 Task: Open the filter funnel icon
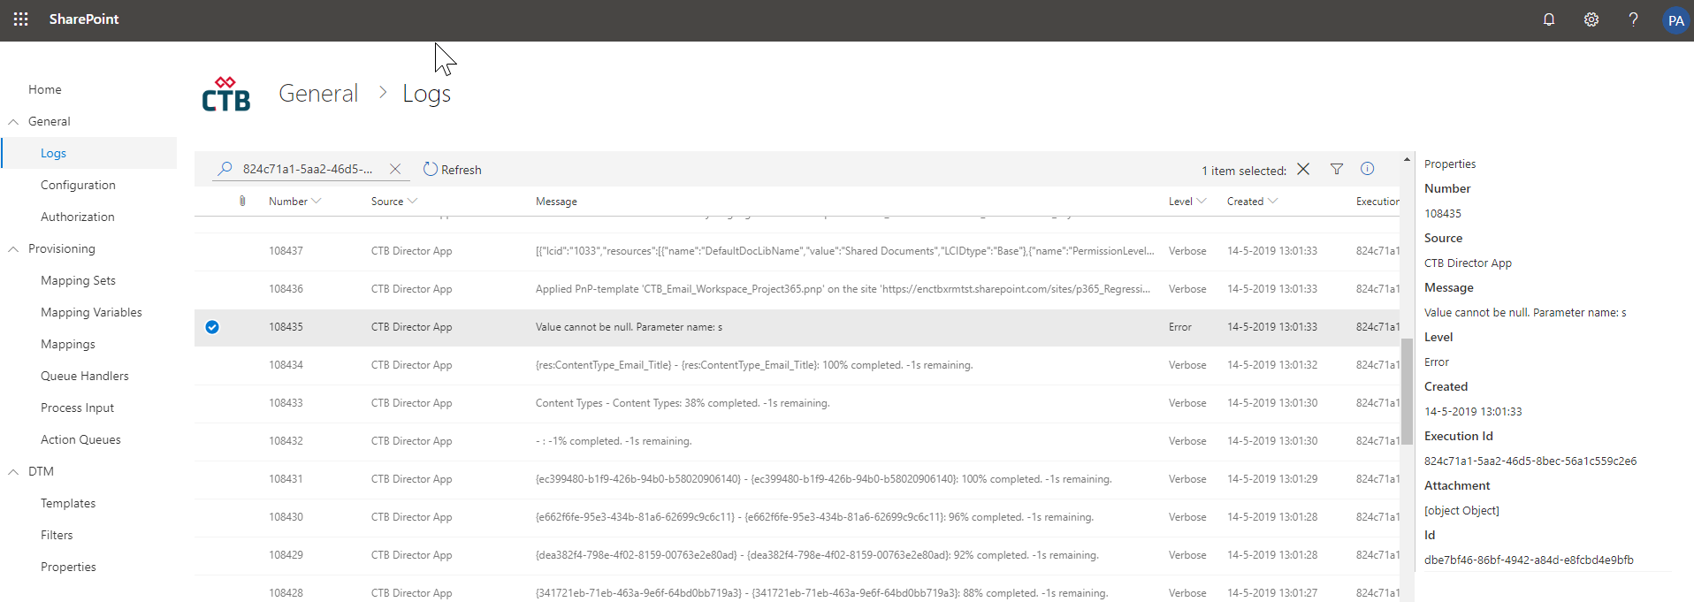tap(1337, 169)
